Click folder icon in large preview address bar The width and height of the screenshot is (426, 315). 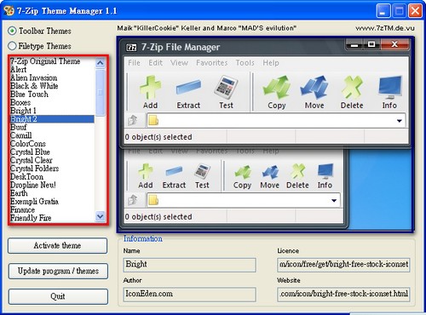153,120
